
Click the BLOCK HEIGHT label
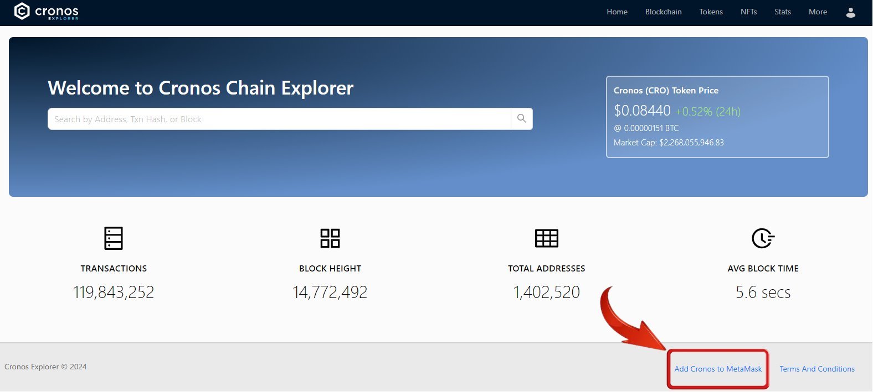330,269
